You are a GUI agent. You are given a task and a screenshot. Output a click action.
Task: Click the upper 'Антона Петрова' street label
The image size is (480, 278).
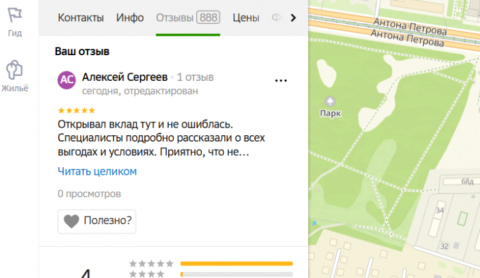tap(410, 27)
